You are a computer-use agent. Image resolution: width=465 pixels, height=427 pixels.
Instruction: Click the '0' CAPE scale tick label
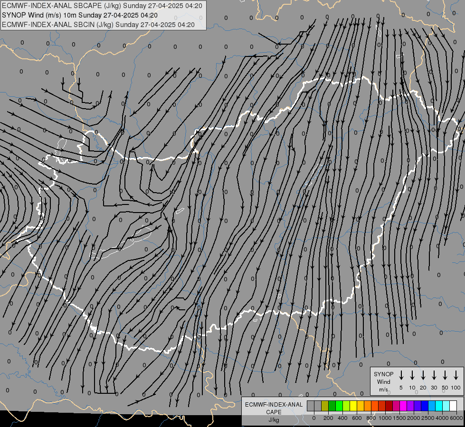point(314,418)
